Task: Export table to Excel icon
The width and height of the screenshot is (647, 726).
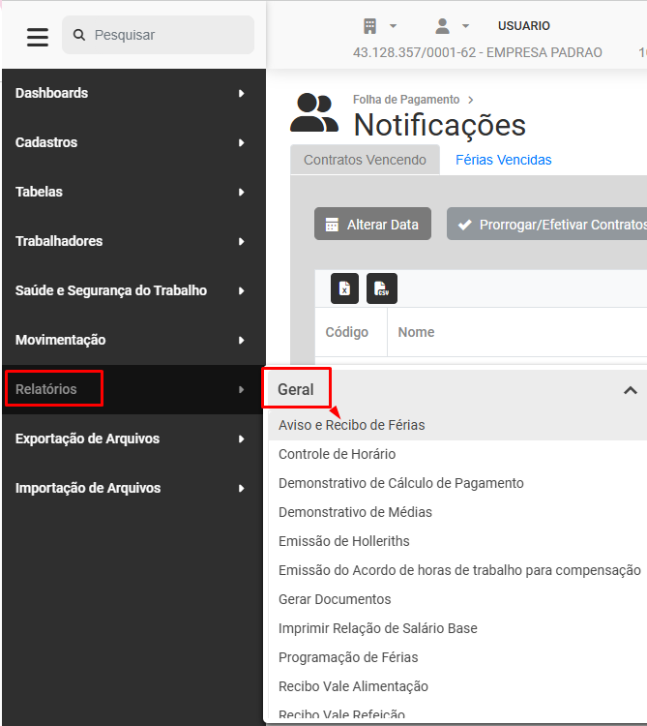Action: (x=344, y=288)
